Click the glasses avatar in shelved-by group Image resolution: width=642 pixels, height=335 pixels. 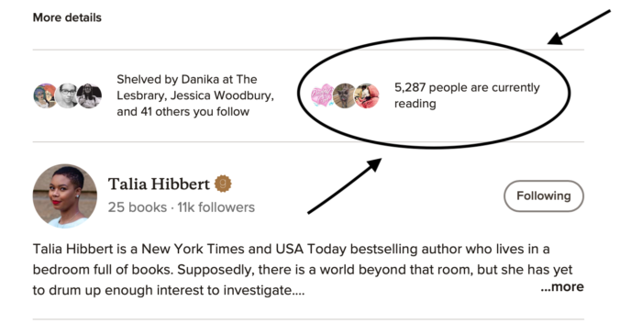pos(67,95)
